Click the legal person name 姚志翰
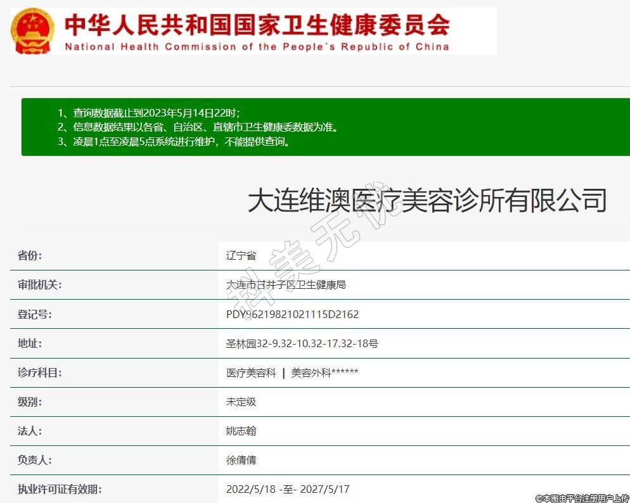The width and height of the screenshot is (630, 503). click(241, 431)
